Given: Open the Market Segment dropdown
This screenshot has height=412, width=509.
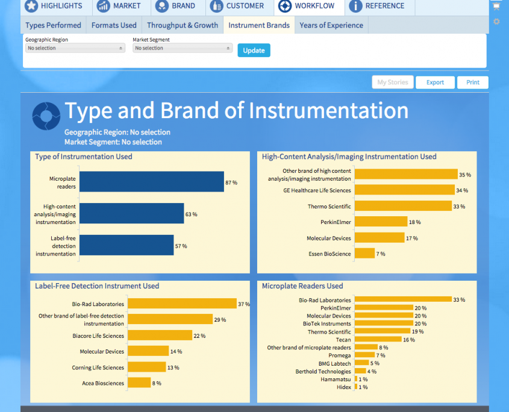Looking at the screenshot, I should tap(183, 48).
